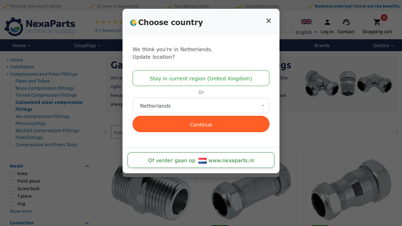Open the Netherlands country dropdown

[201, 106]
